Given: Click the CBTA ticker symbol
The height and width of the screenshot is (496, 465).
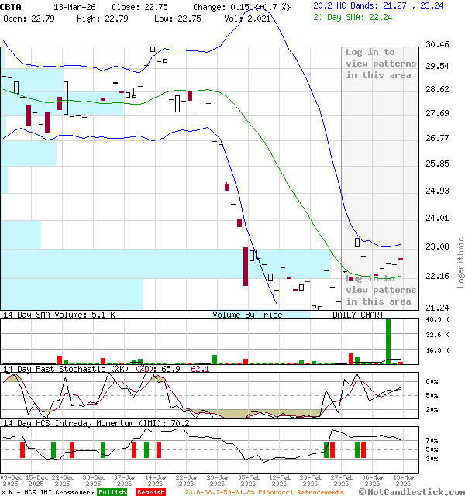Looking at the screenshot, I should (x=12, y=6).
